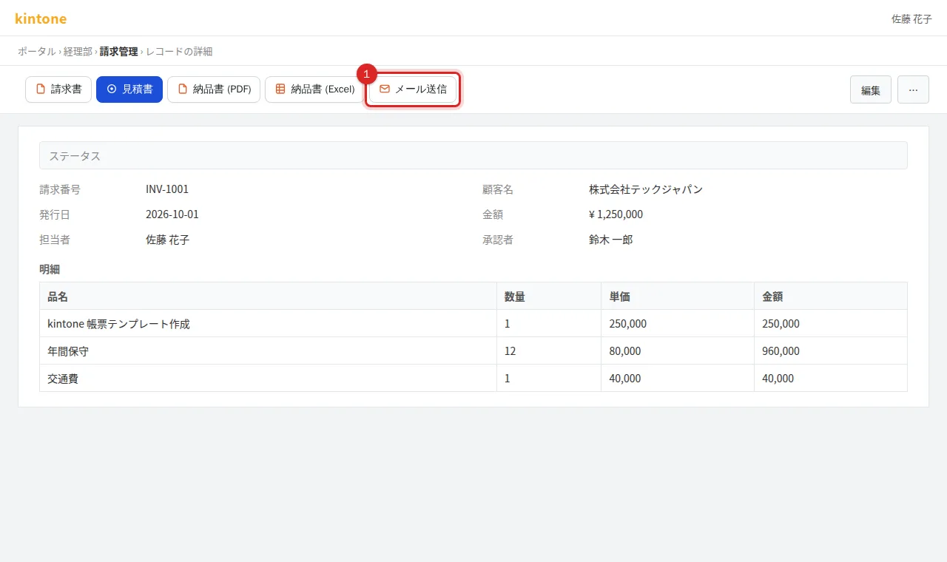Viewport: 947px width, 562px height.
Task: Click the 品名 column header
Action: click(268, 296)
